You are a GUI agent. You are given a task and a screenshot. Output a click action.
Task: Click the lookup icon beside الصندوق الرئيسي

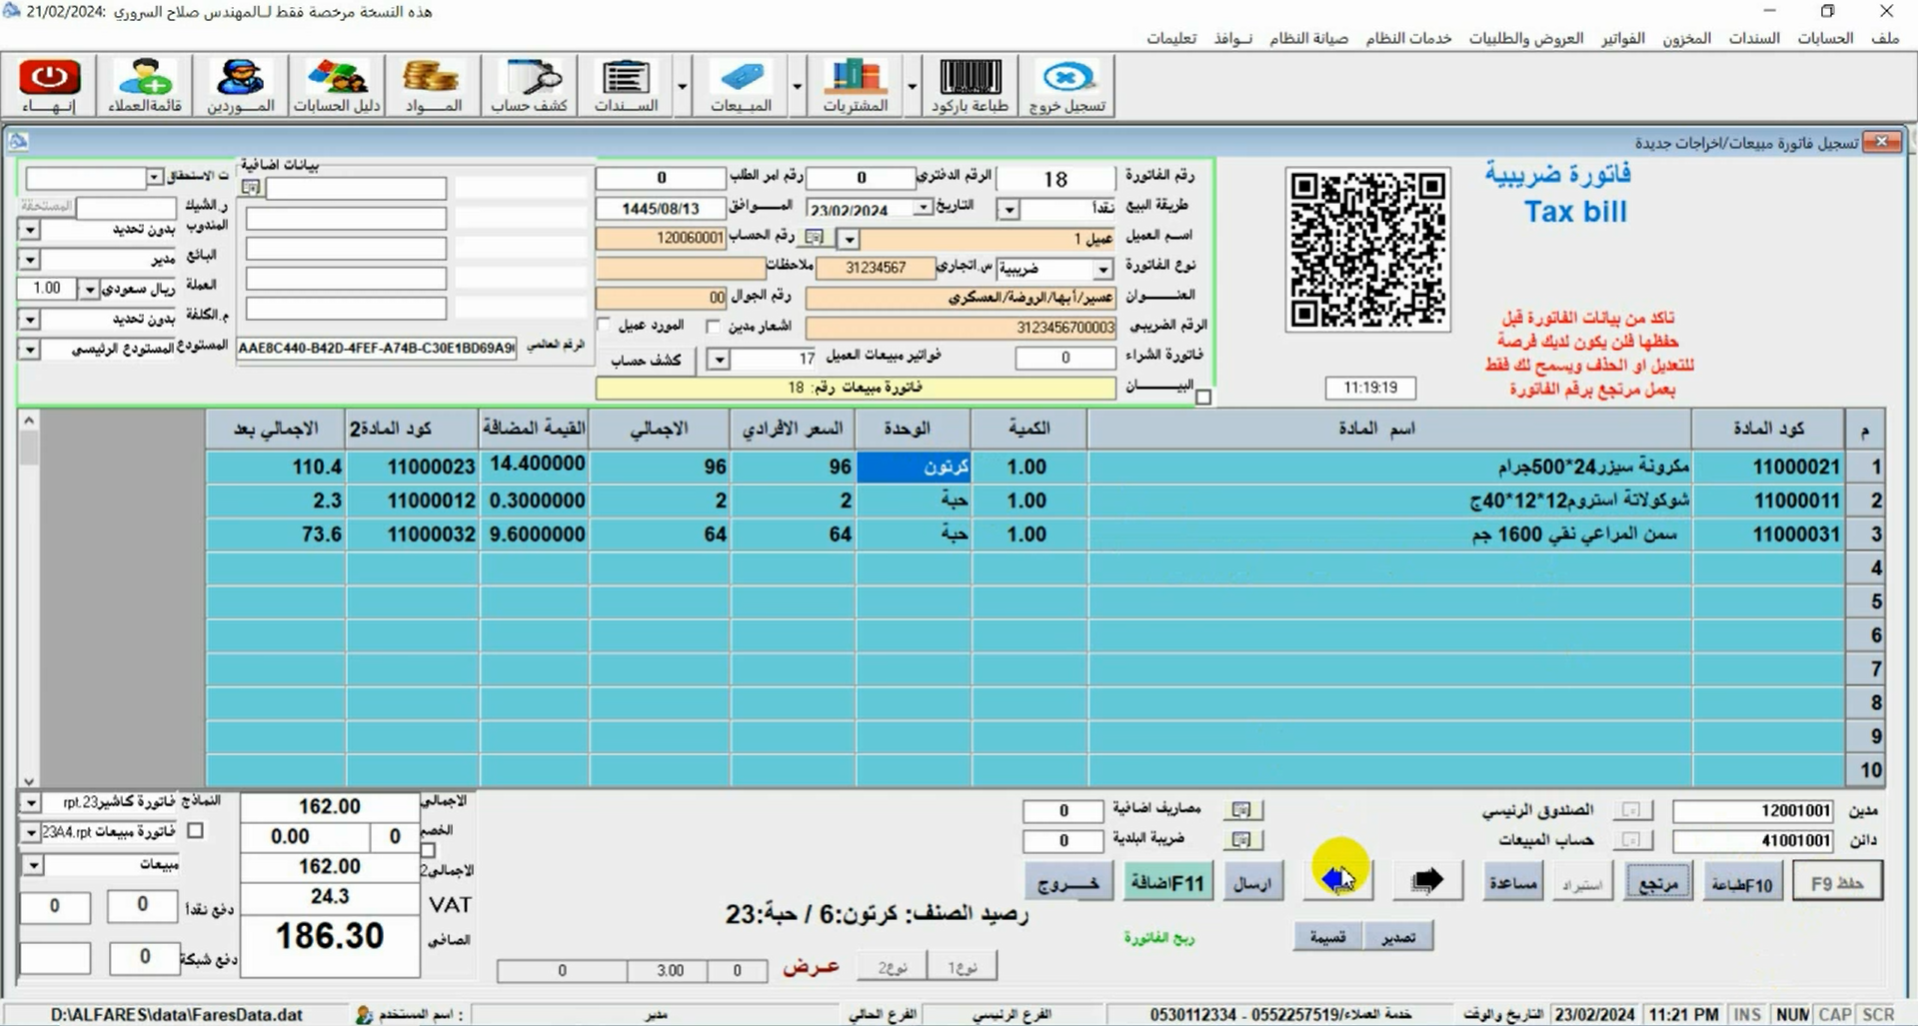[1631, 810]
